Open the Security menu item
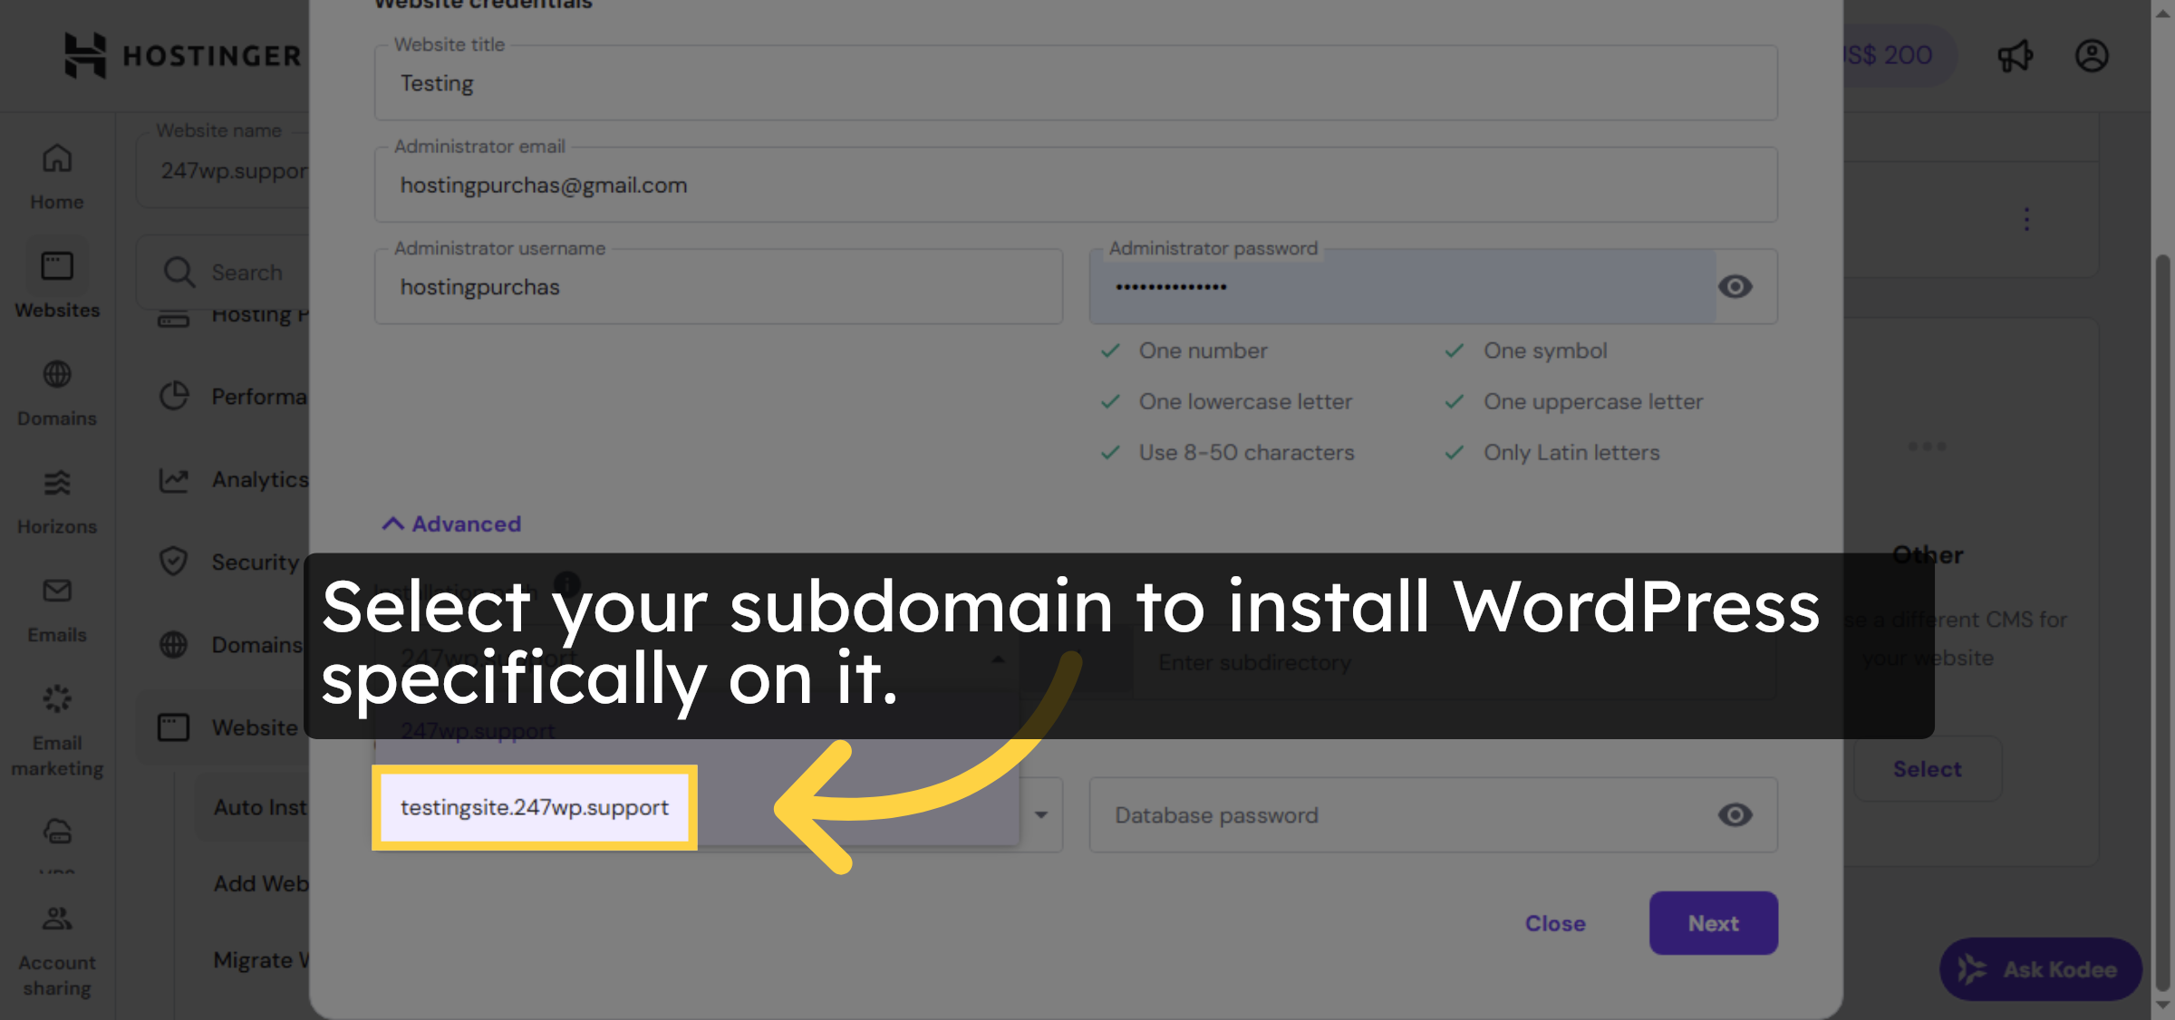The width and height of the screenshot is (2175, 1020). [256, 562]
